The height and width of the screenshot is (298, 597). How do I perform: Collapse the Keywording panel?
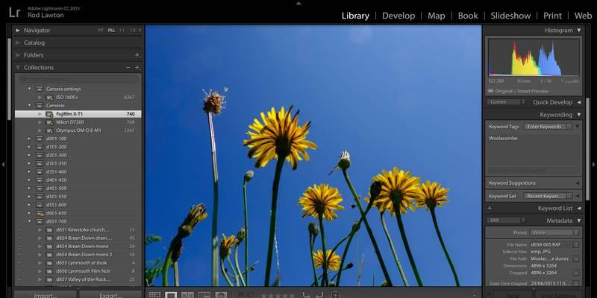click(579, 115)
